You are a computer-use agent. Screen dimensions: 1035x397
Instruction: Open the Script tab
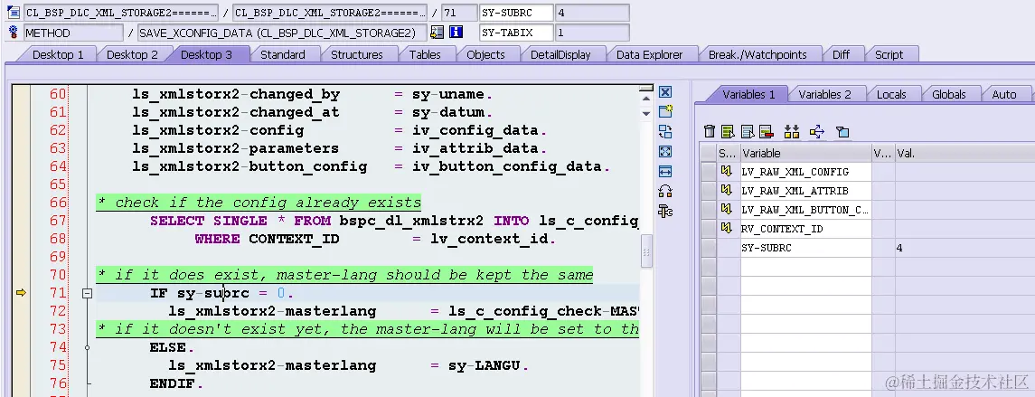coord(889,55)
